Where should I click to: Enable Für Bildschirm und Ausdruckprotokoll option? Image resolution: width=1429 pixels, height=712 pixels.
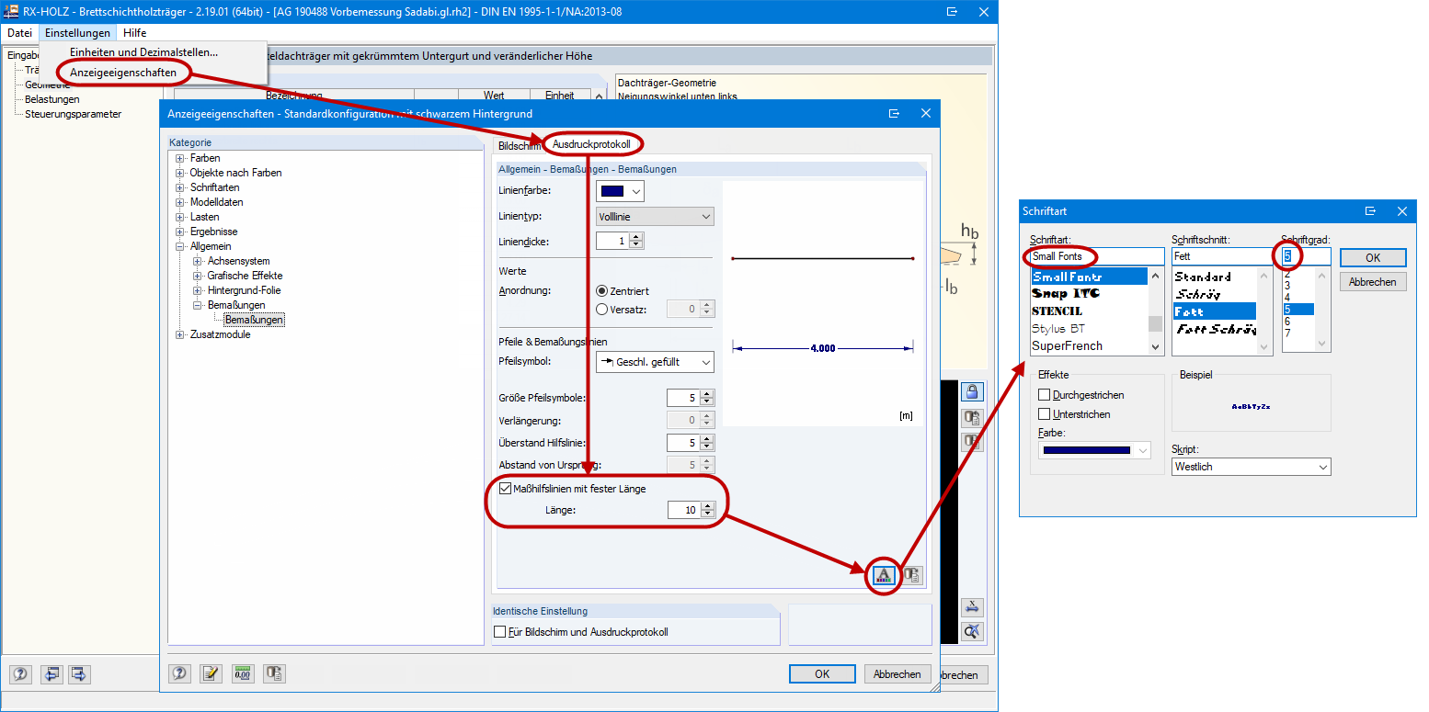[501, 629]
